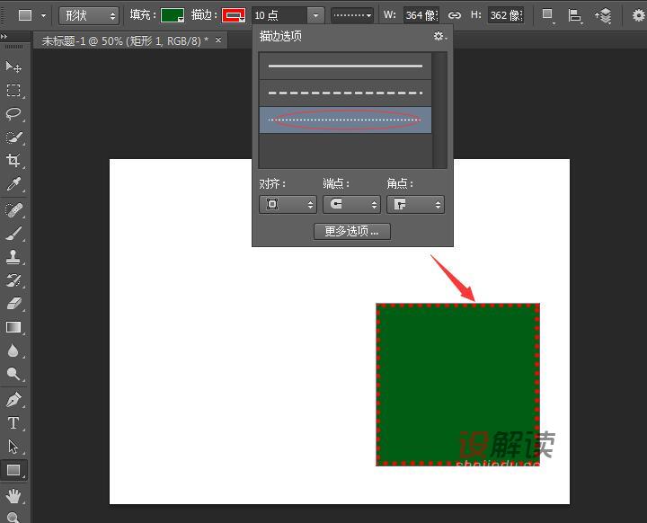The image size is (647, 523).
Task: Open the green fill color swatch
Action: (x=173, y=15)
